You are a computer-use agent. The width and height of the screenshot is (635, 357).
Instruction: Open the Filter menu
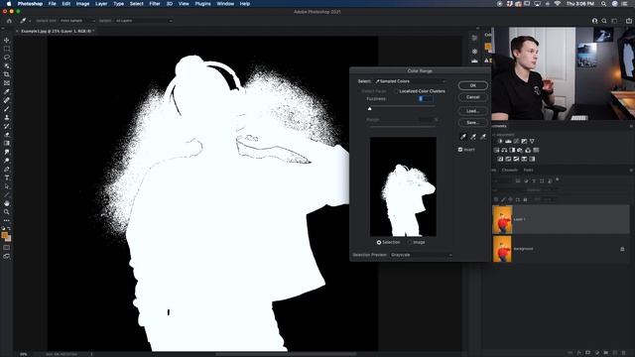(155, 4)
